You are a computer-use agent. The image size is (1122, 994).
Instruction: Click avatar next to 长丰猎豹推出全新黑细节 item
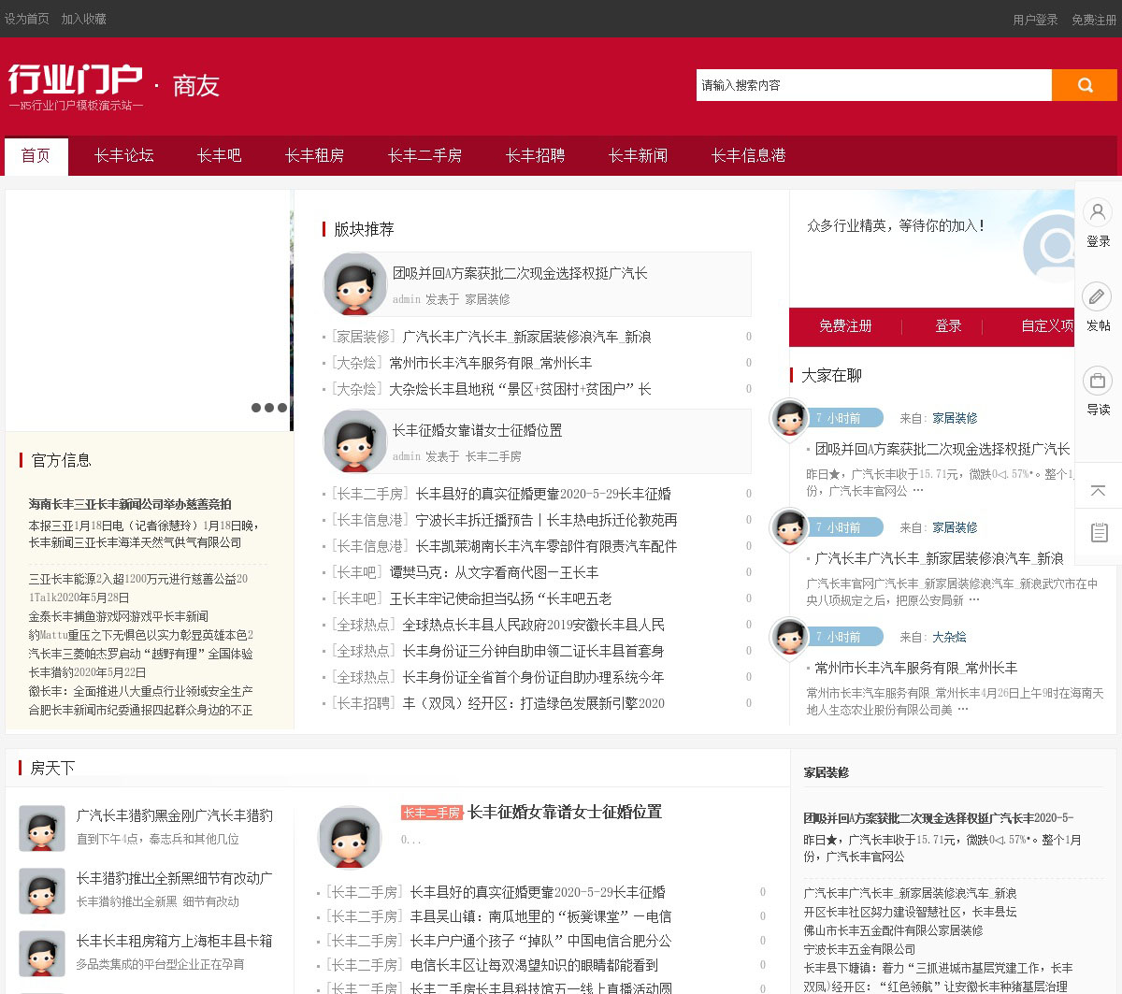42,891
